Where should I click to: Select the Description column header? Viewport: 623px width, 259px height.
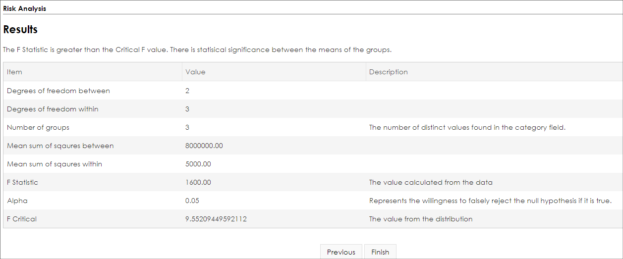pyautogui.click(x=494, y=72)
